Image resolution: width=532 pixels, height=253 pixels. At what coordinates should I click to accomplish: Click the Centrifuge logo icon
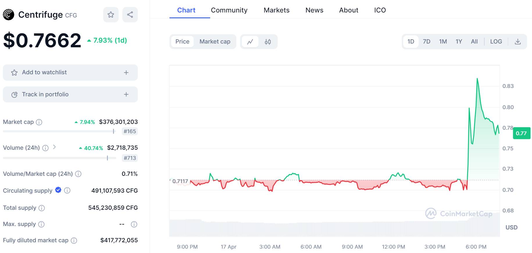8,15
